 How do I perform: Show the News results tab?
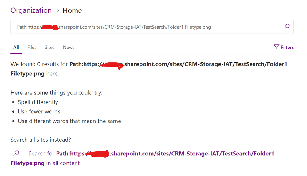coord(69,47)
